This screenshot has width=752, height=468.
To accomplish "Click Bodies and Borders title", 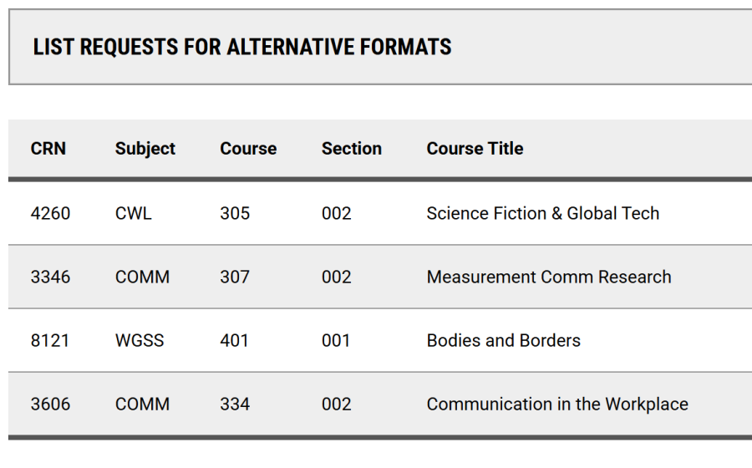I will (x=504, y=340).
